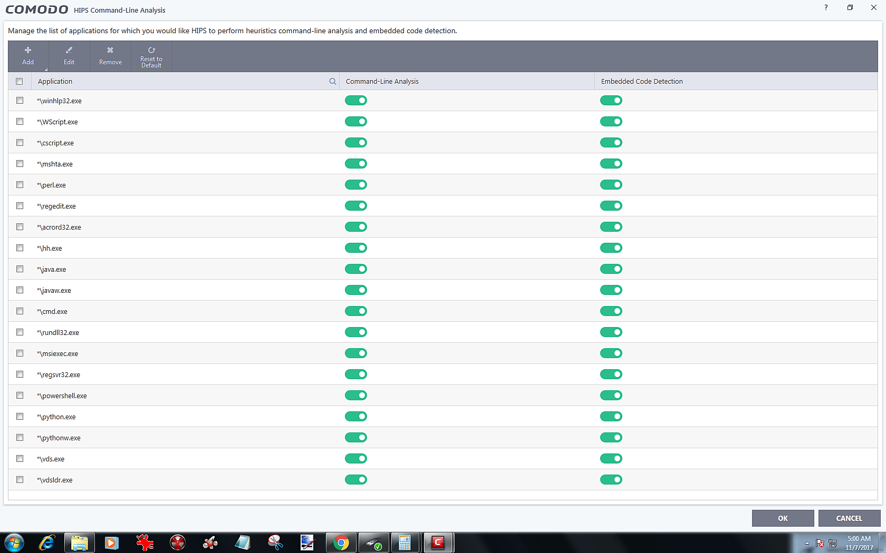The width and height of the screenshot is (886, 553).
Task: Mark the *\perl.exe row checkbox
Action: [20, 184]
